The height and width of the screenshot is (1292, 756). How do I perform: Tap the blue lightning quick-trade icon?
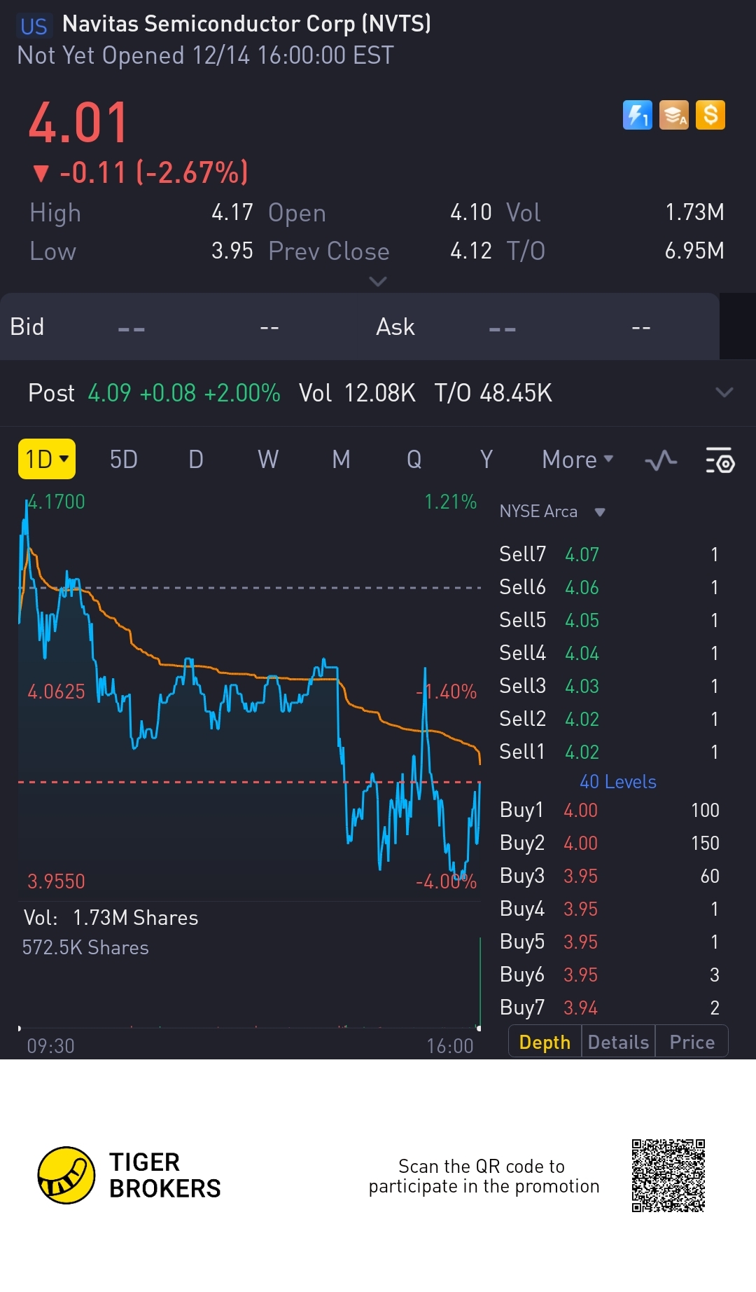point(637,115)
